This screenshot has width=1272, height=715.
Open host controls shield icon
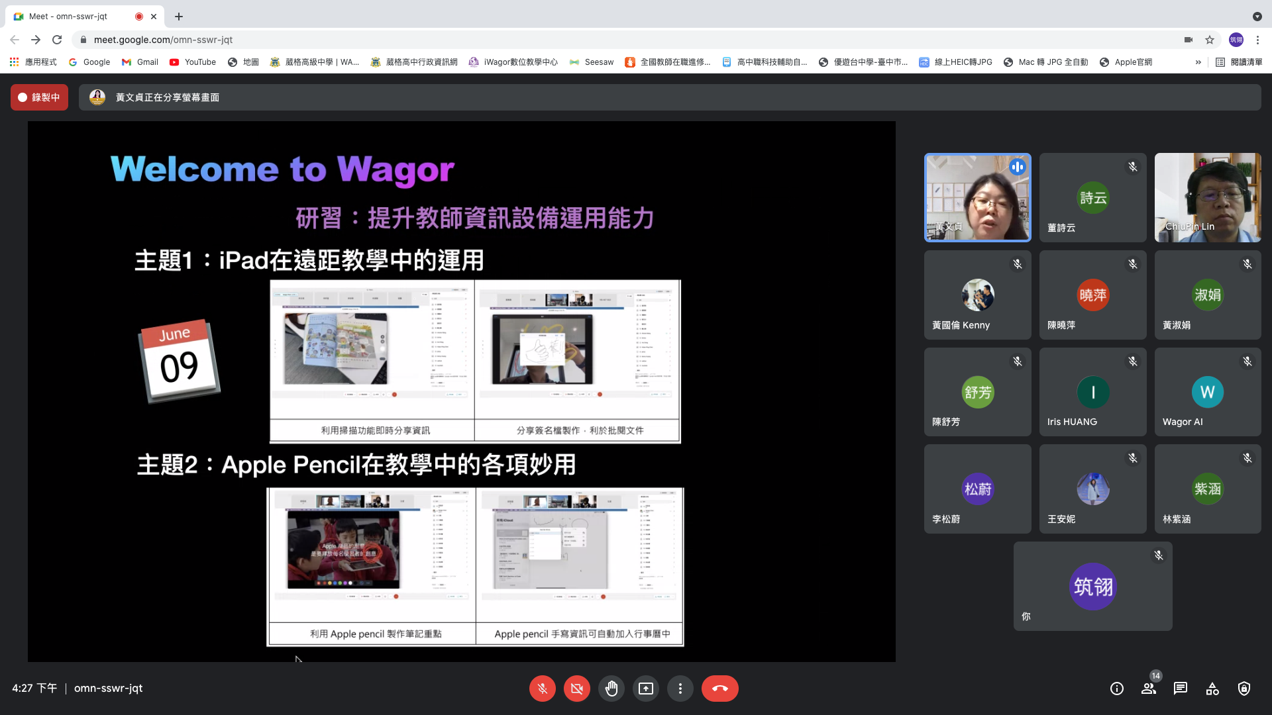tap(1244, 689)
